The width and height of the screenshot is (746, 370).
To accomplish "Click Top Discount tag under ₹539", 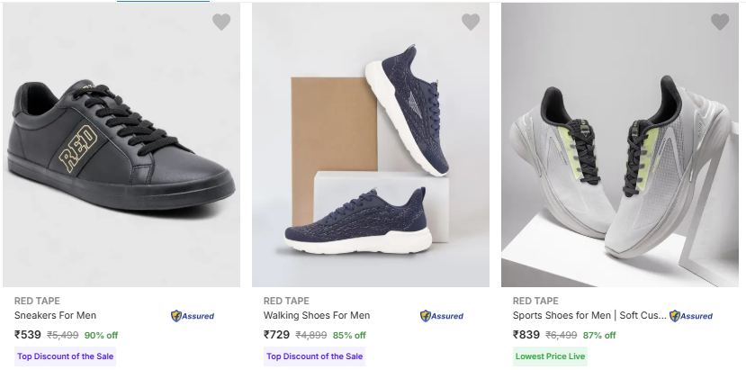I will point(65,356).
